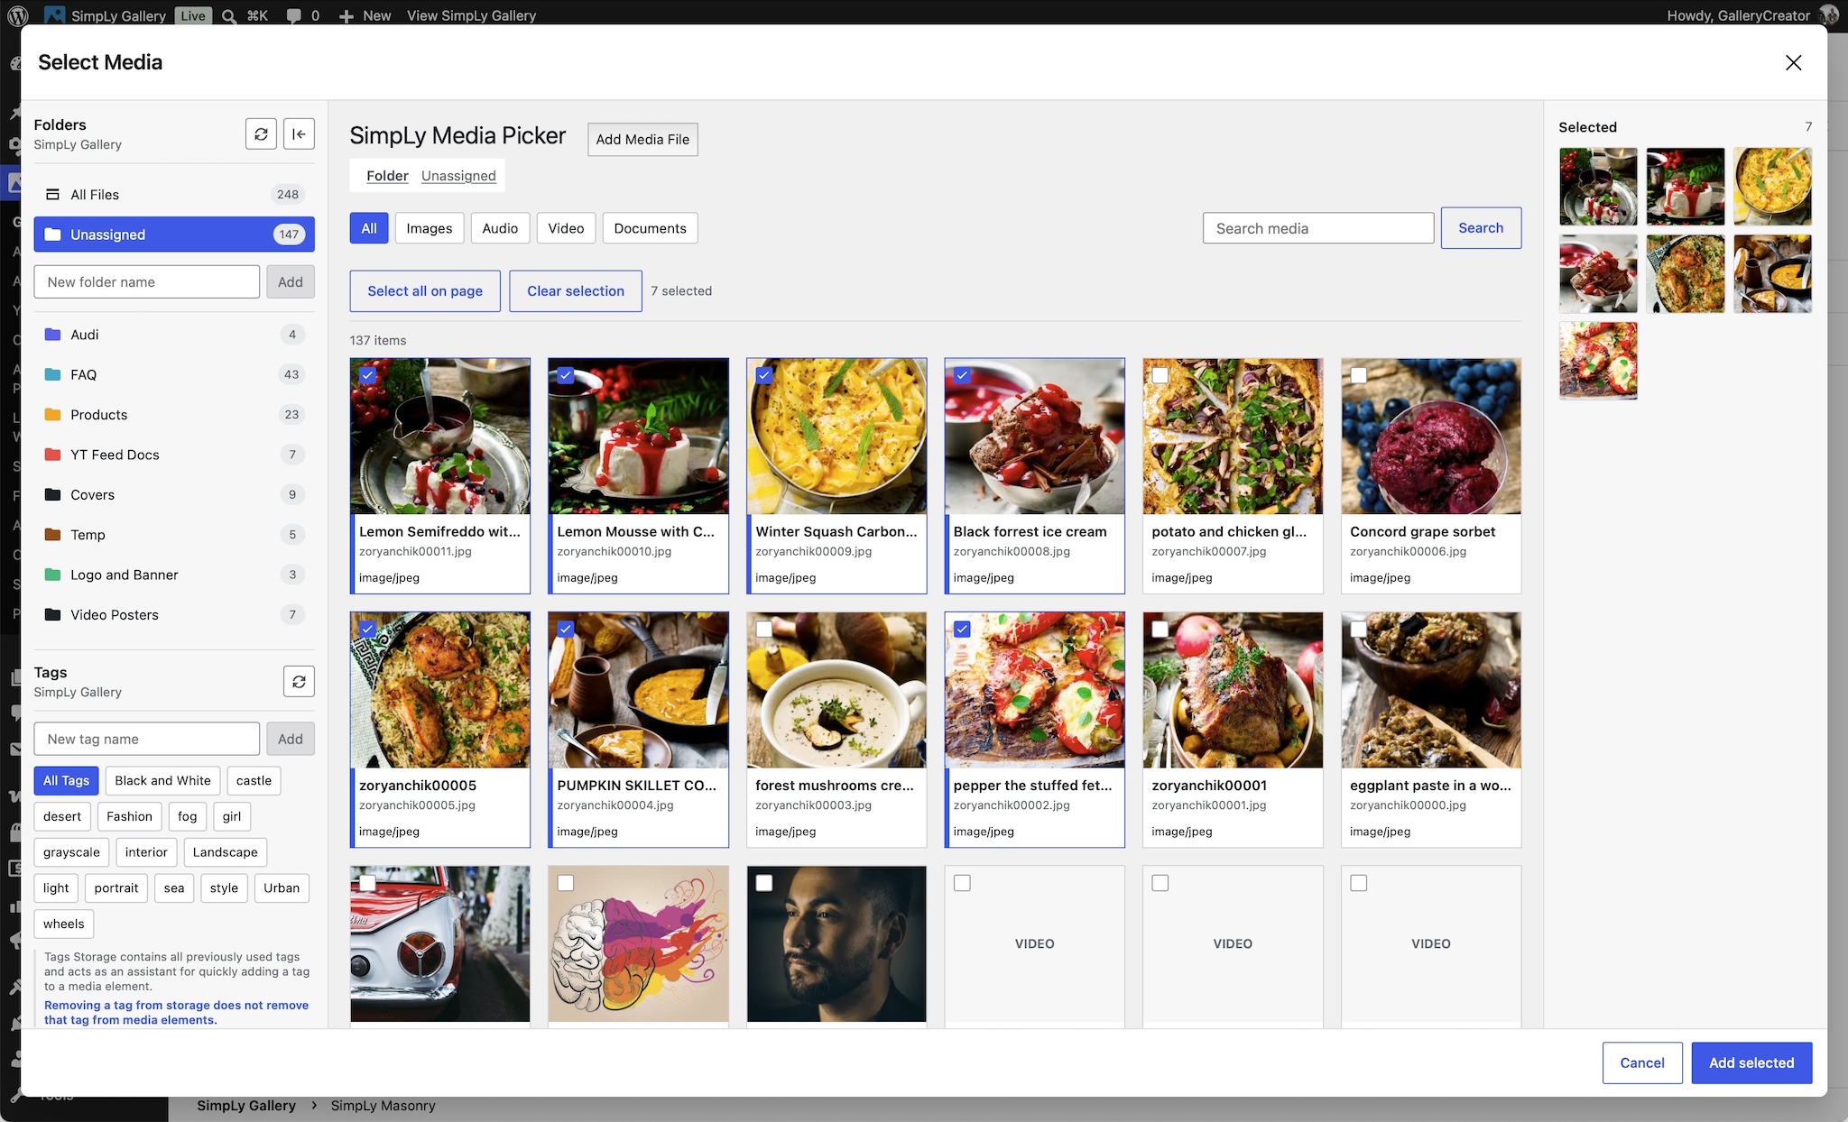
Task: Open the admin bar search icon
Action: point(229,15)
